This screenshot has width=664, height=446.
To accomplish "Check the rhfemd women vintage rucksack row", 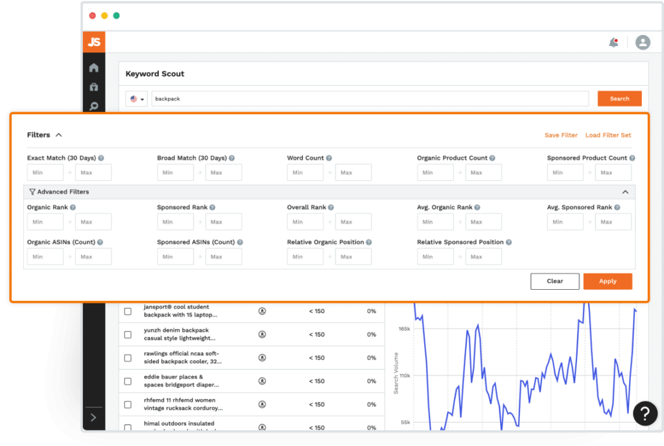I will coord(128,405).
